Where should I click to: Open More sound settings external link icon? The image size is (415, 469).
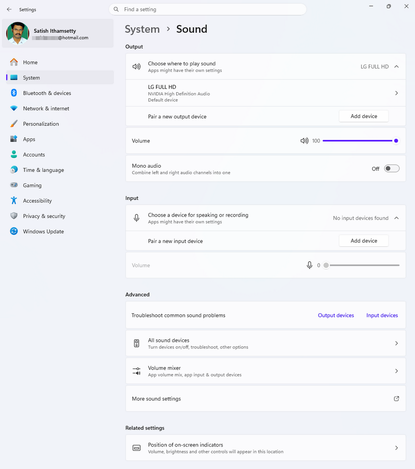(397, 399)
